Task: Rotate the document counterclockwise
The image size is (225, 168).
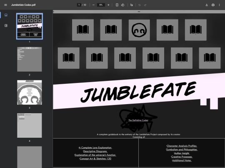Action: point(122,5)
